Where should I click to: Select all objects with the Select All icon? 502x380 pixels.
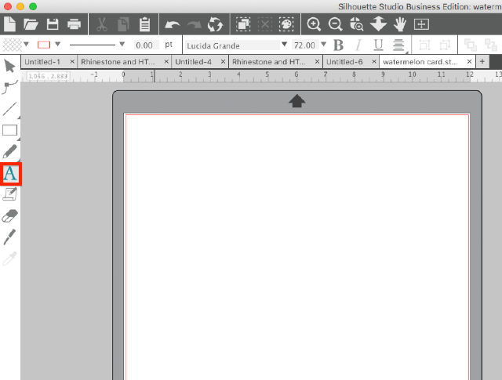point(243,24)
